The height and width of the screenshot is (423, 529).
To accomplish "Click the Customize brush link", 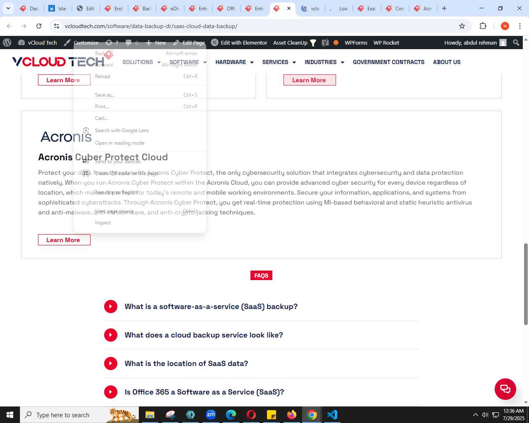I will 81,43.
